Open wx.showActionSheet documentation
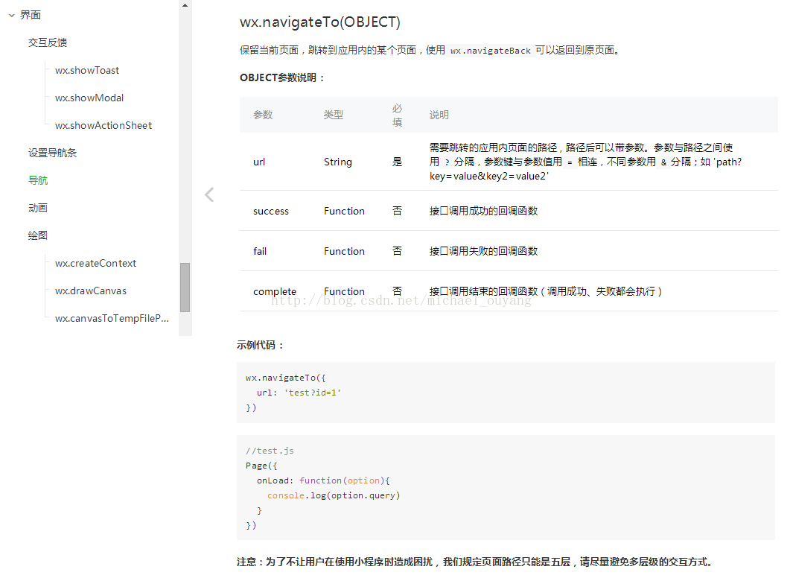This screenshot has width=790, height=584. (x=103, y=125)
